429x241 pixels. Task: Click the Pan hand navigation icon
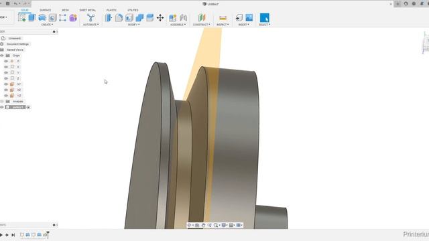203,225
